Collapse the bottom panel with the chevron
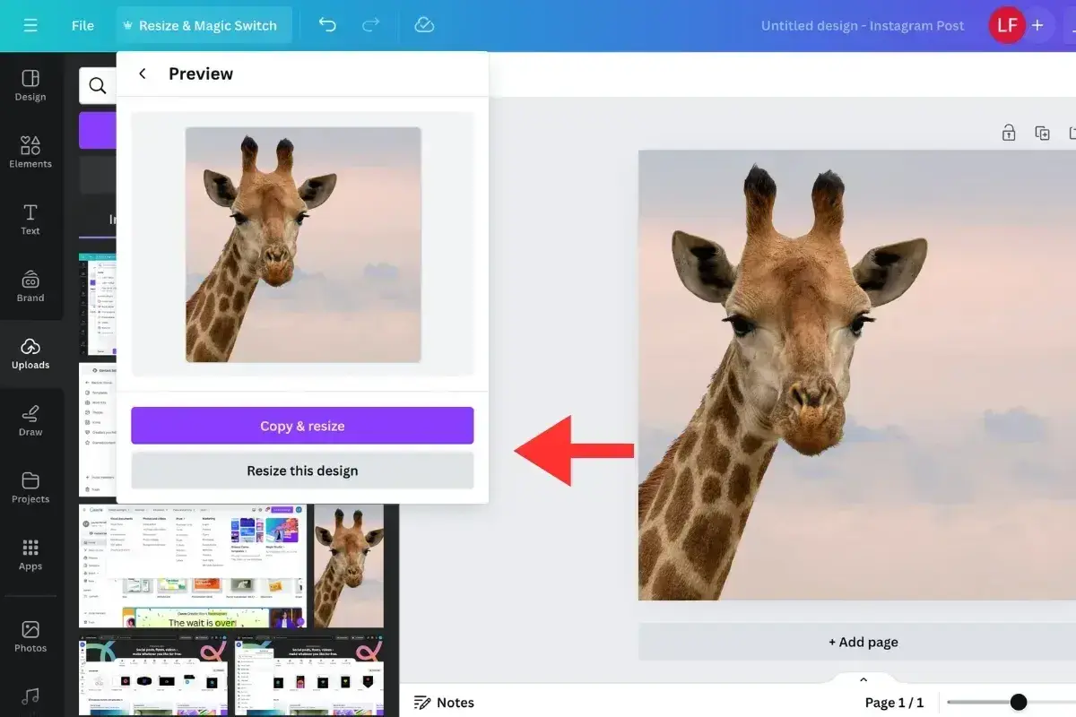The width and height of the screenshot is (1076, 717). [863, 678]
